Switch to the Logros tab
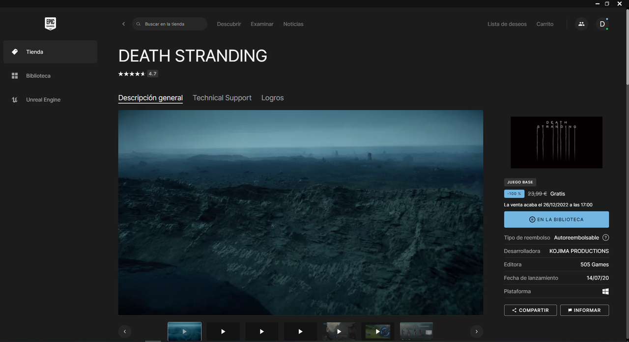The height and width of the screenshot is (342, 629). click(273, 98)
